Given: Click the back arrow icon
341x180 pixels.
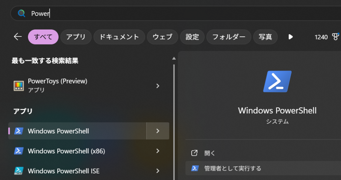Looking at the screenshot, I should pyautogui.click(x=18, y=37).
